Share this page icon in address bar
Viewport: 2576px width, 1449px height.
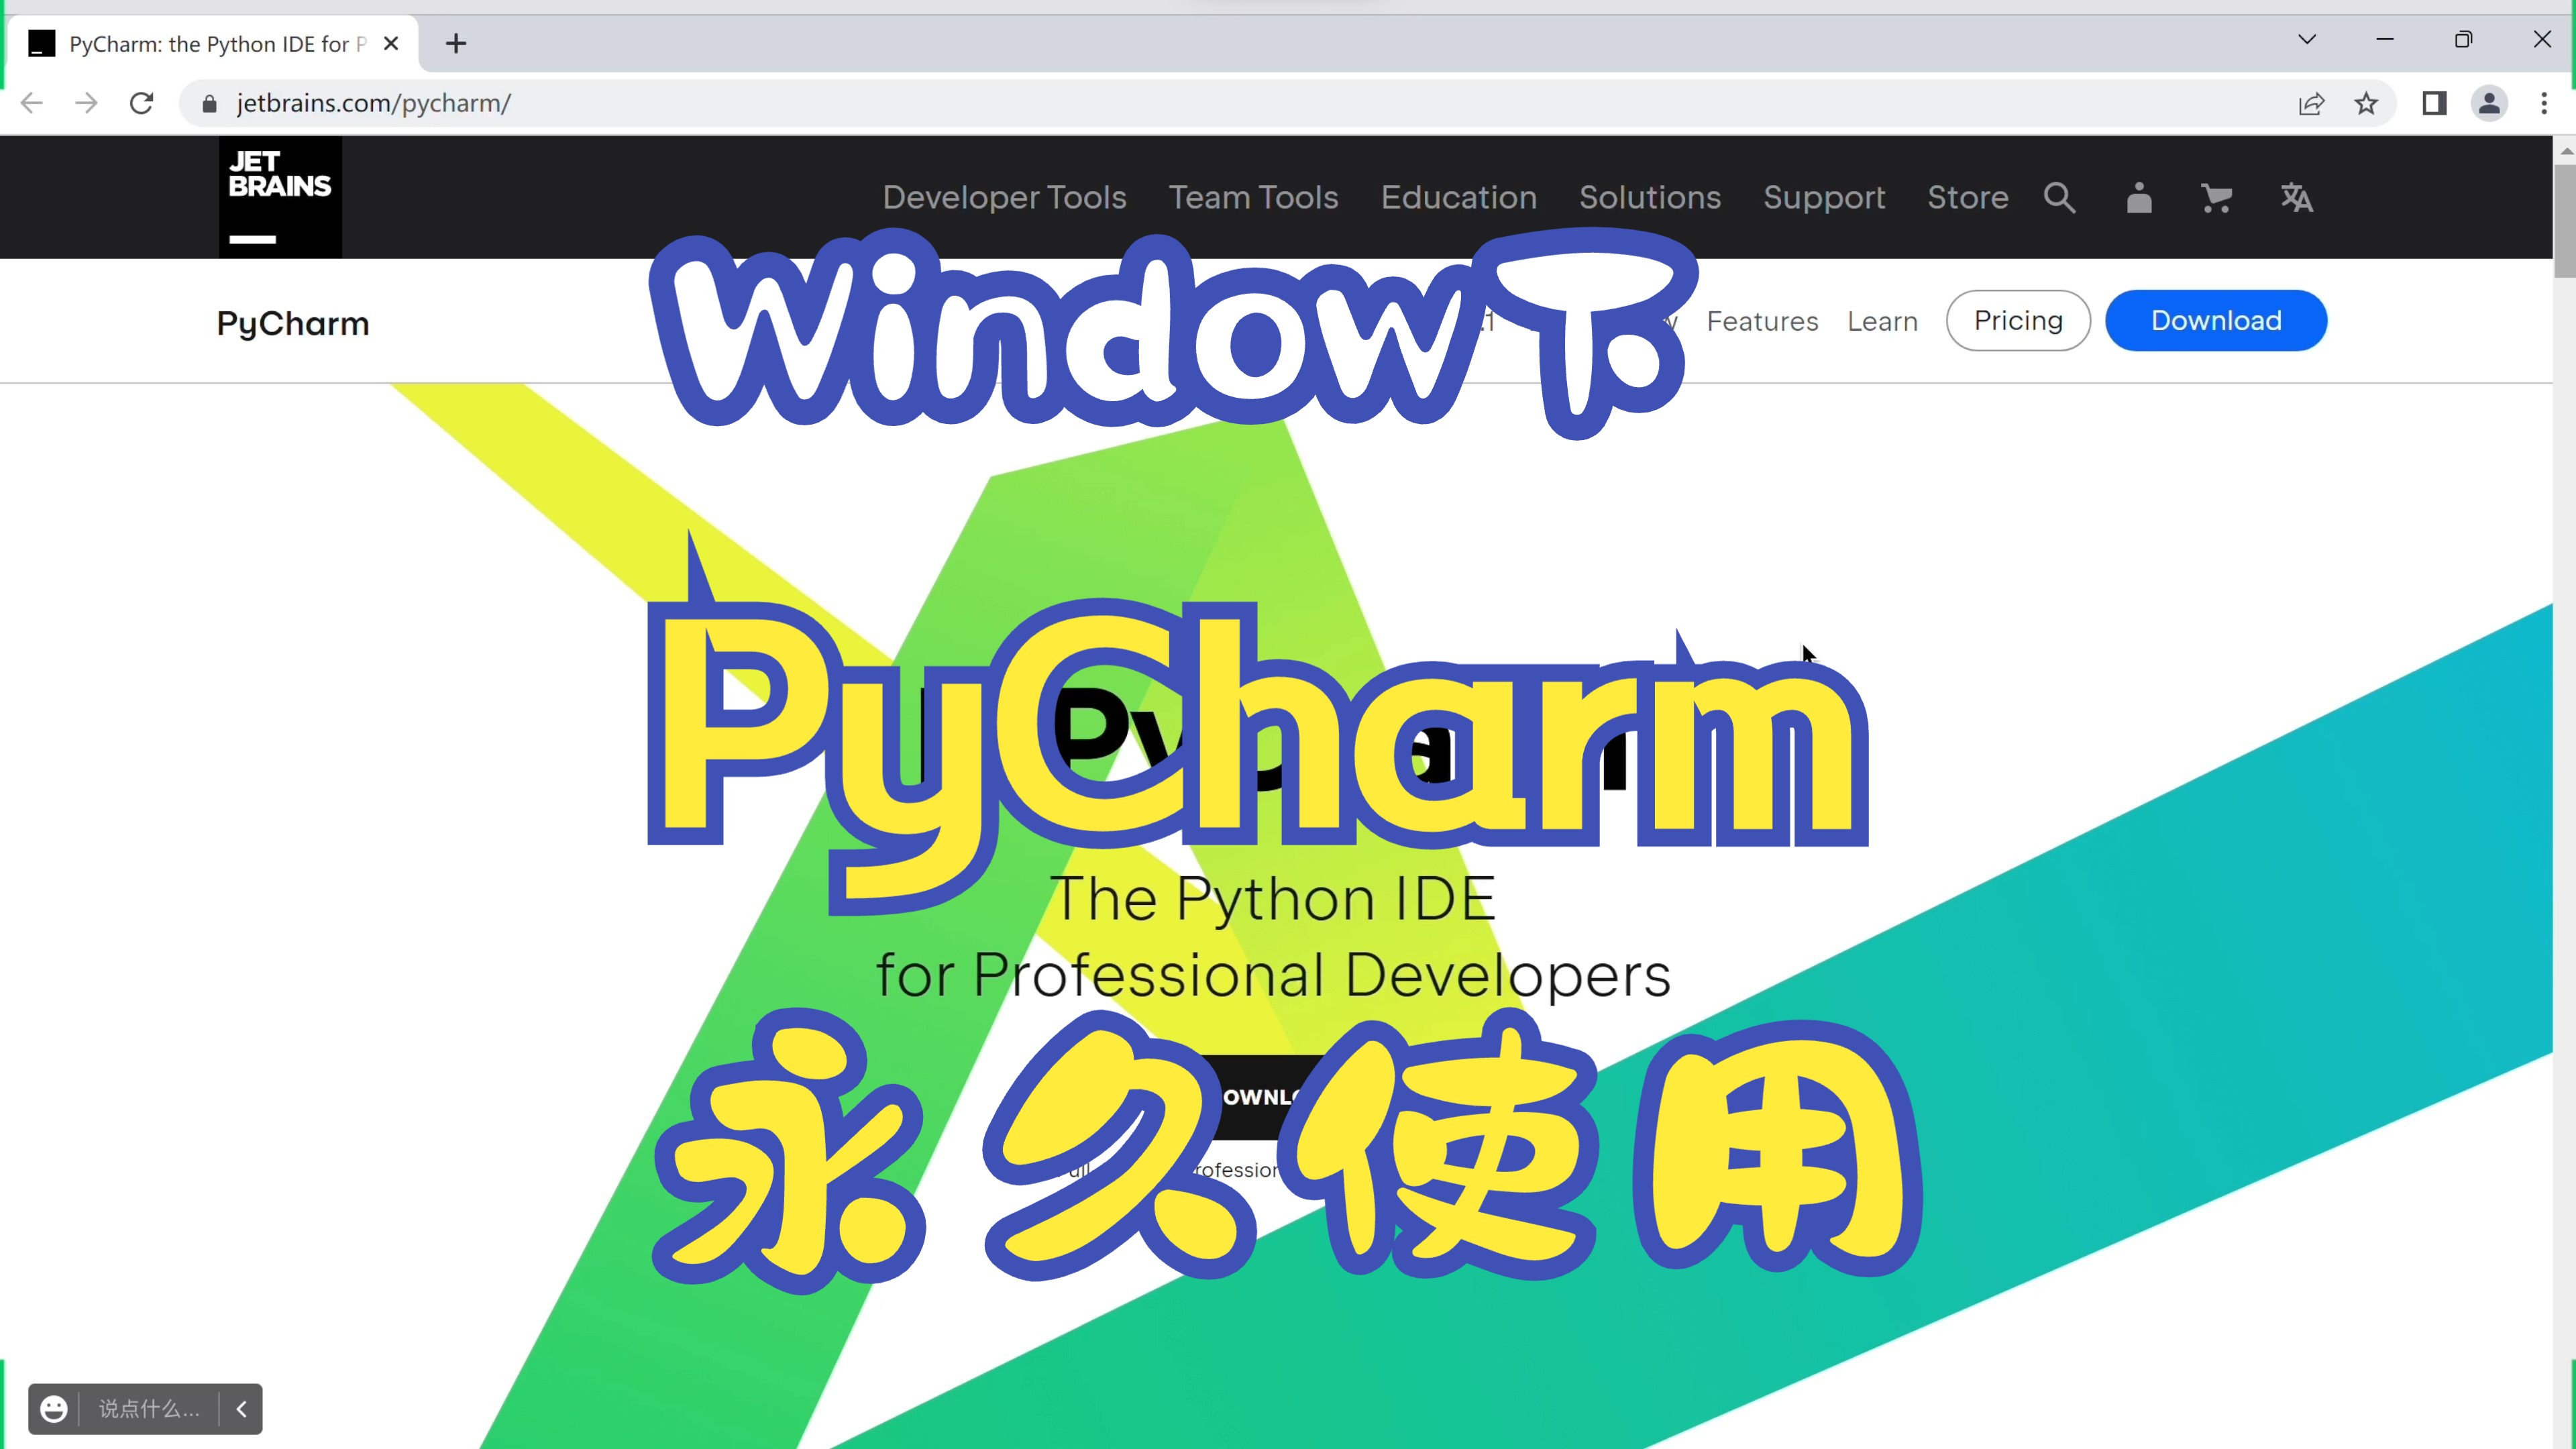point(2311,104)
